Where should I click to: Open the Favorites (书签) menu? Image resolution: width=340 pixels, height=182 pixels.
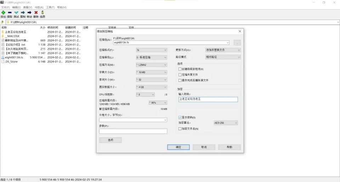(x=39, y=7)
